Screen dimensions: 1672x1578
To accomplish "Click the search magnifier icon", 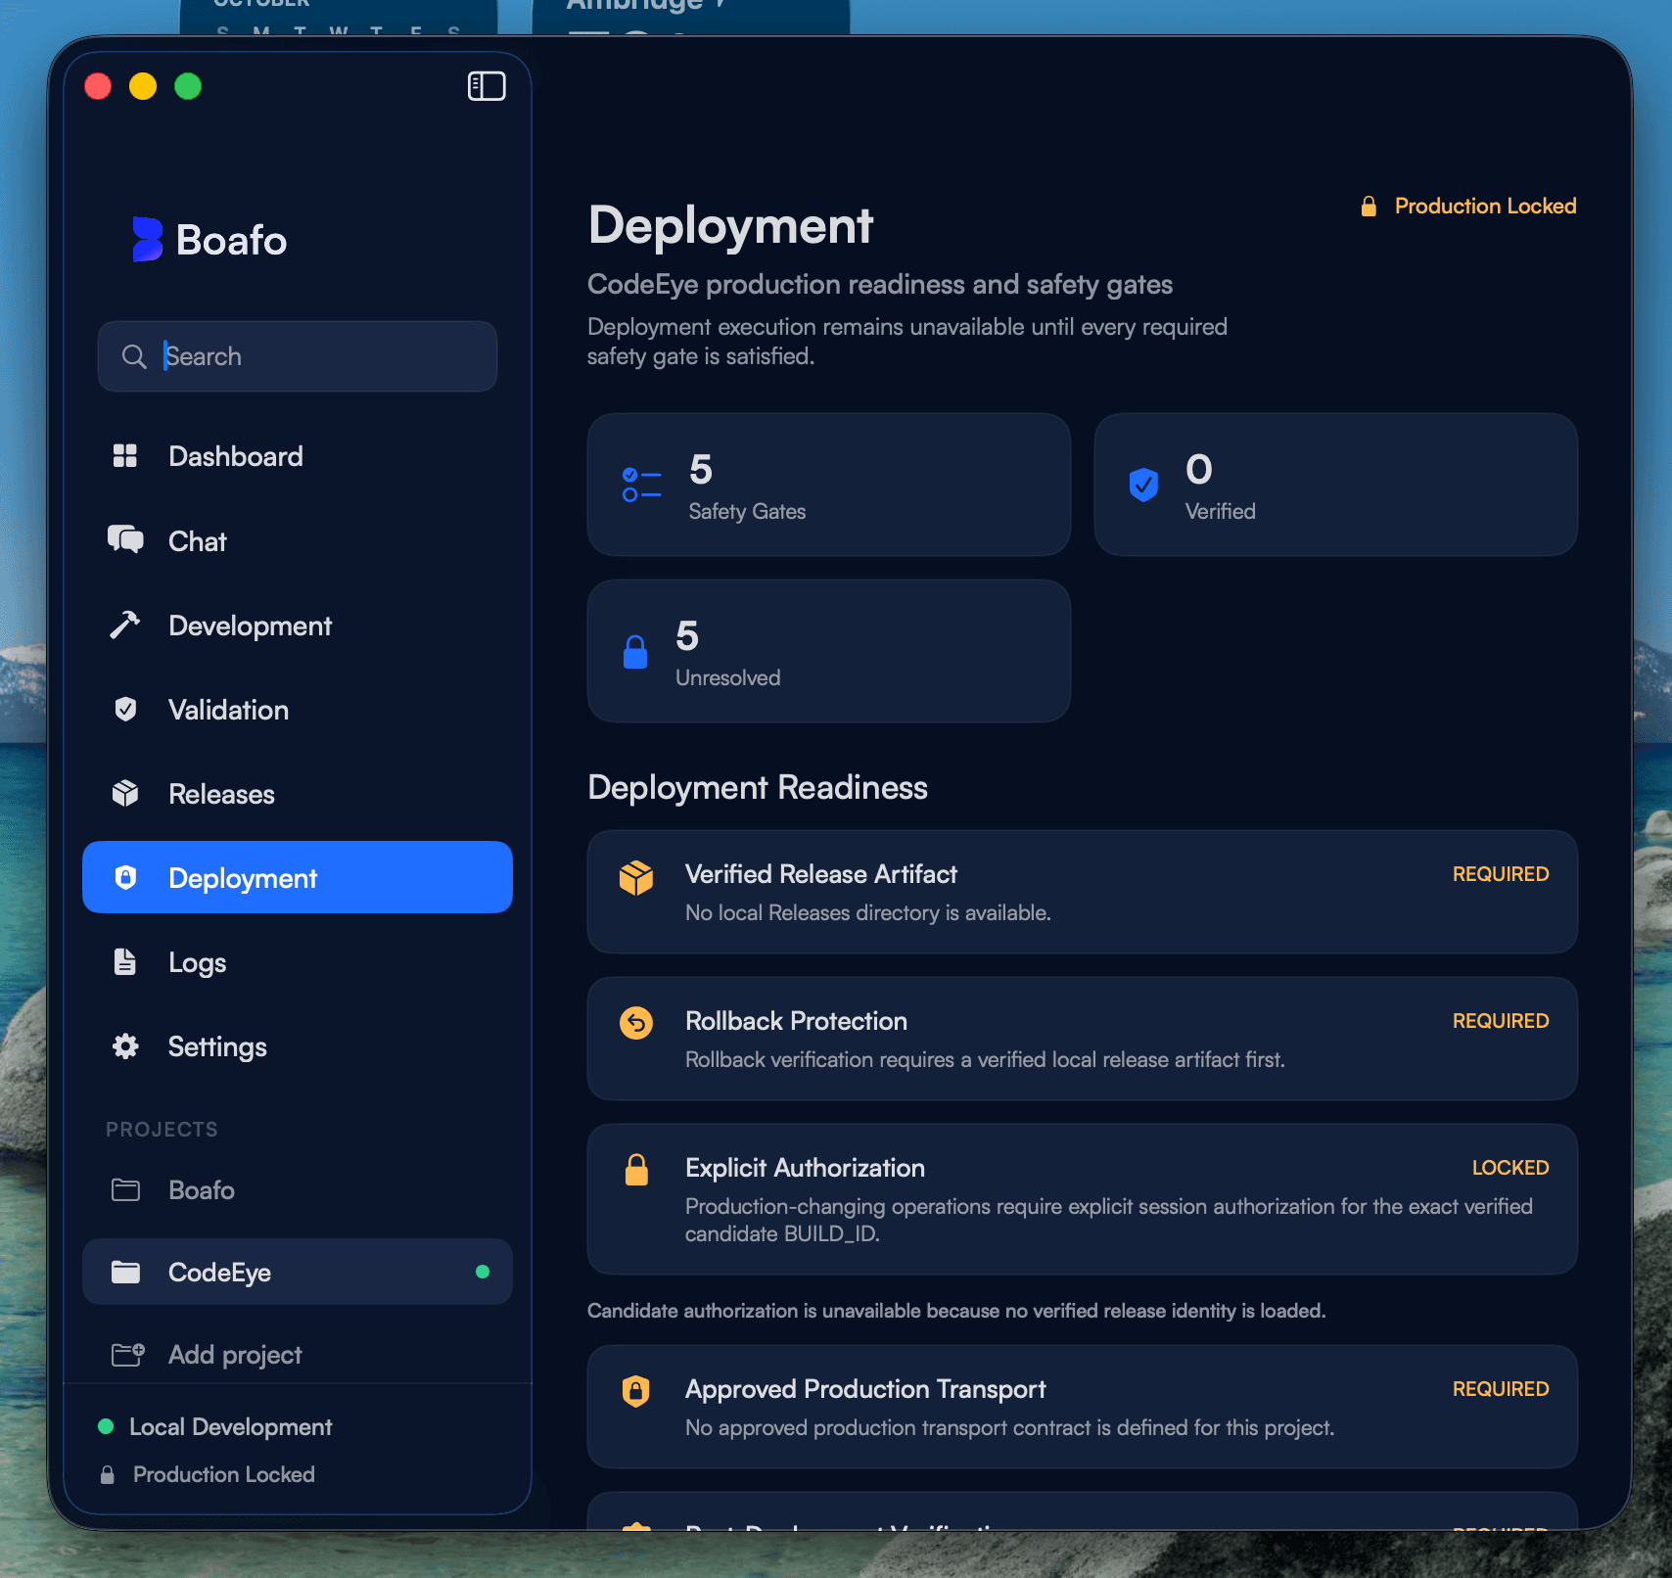I will pos(134,356).
